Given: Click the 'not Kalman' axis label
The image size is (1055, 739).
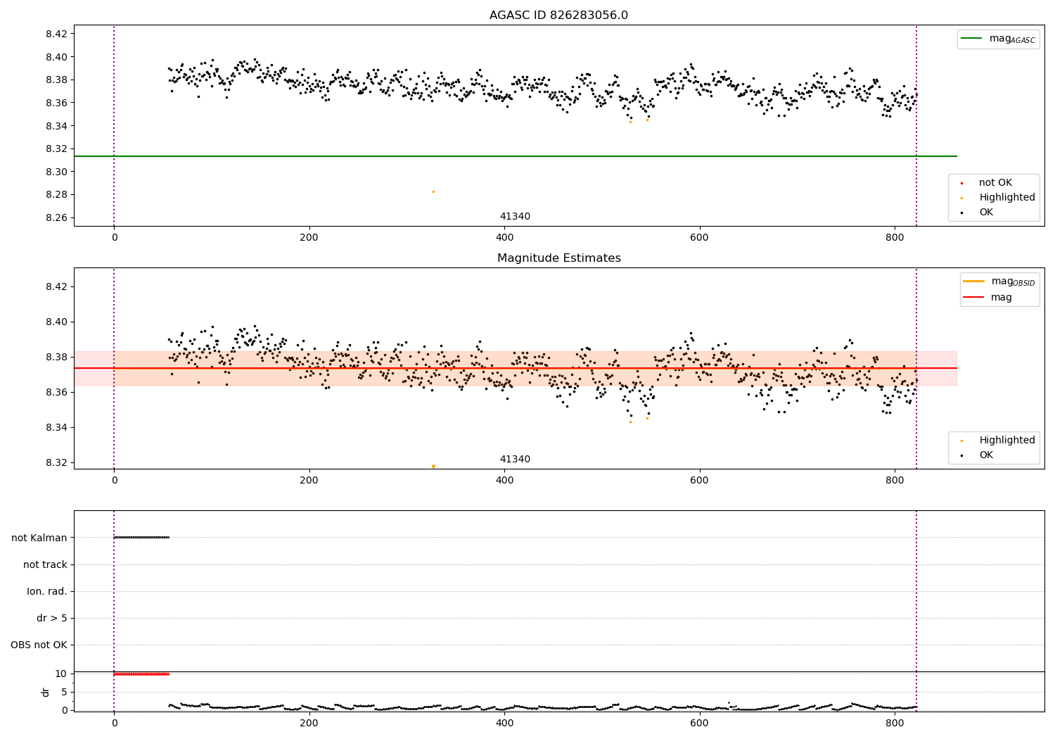Looking at the screenshot, I should (39, 538).
